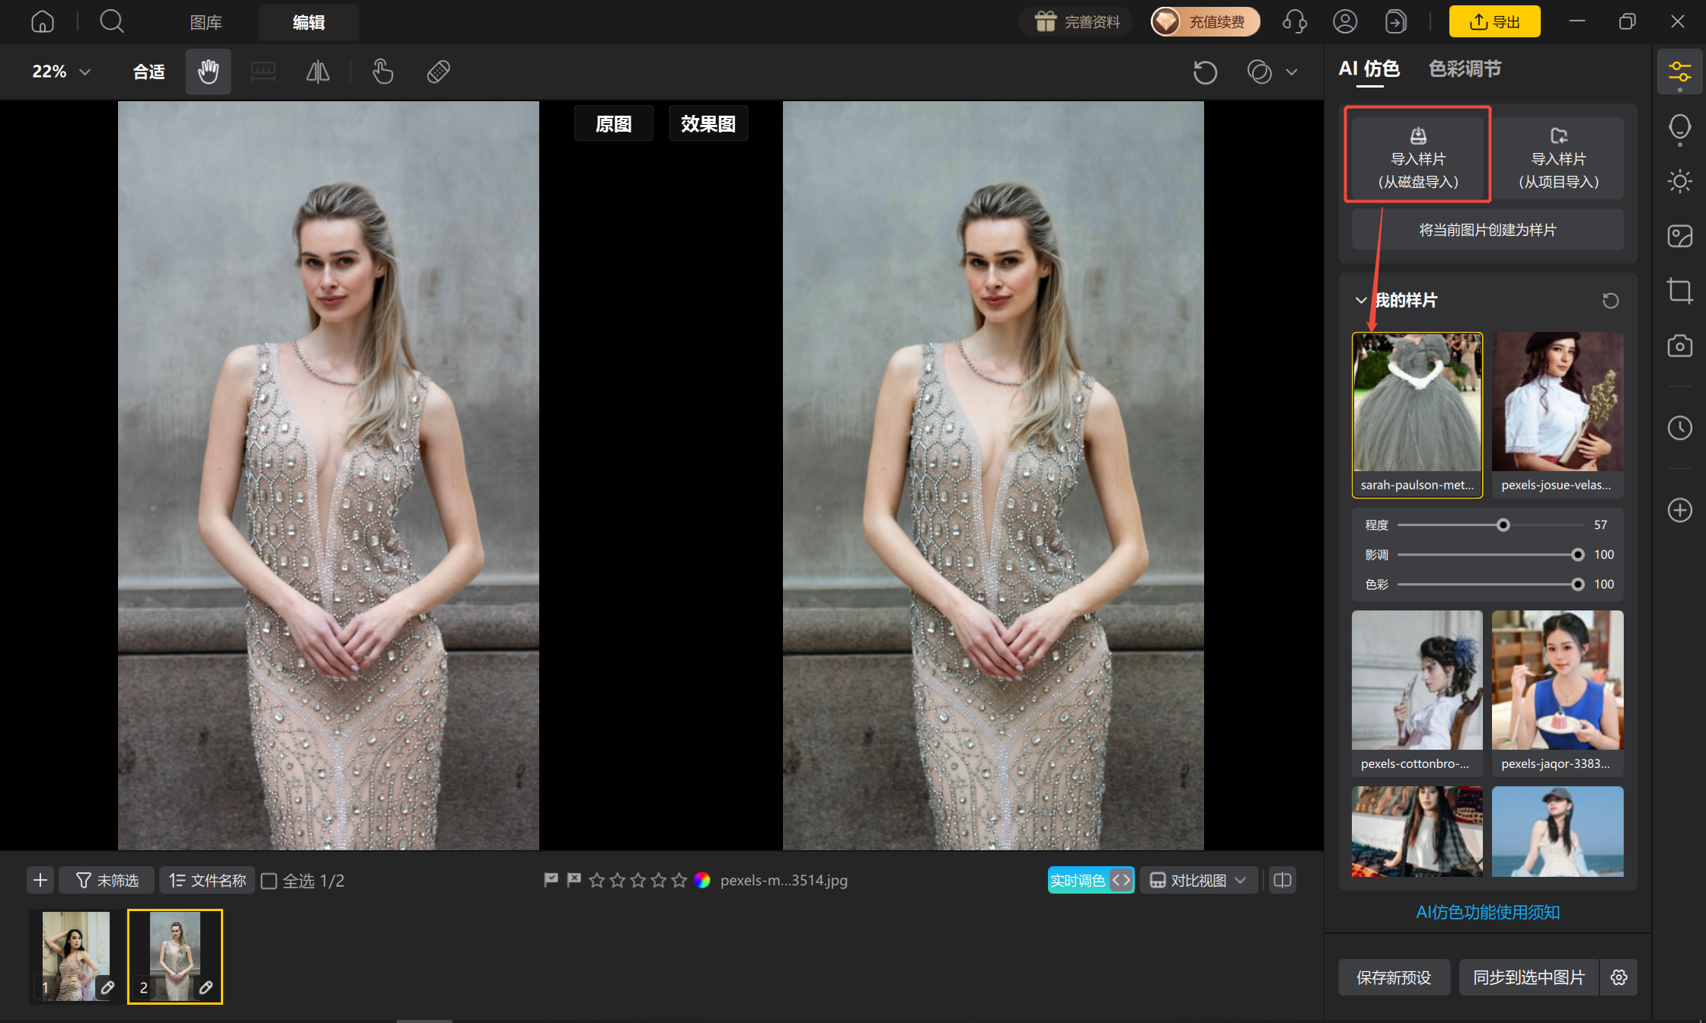
Task: Click the camera snapshot sidebar icon
Action: coord(1679,346)
